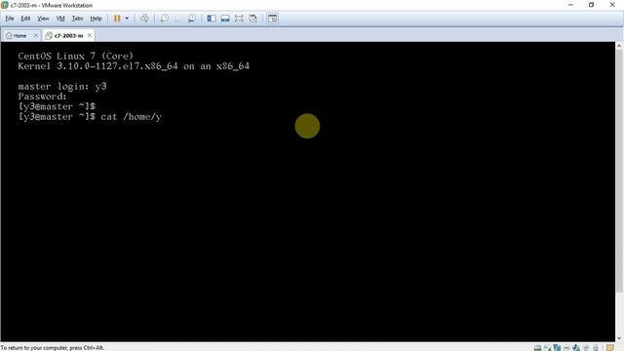Click the hard disk device icon in status bar
The width and height of the screenshot is (624, 351).
pos(537,347)
